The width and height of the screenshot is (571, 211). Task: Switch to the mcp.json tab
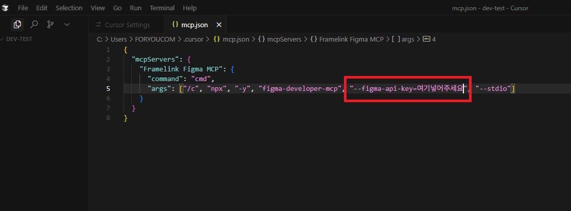(x=195, y=25)
